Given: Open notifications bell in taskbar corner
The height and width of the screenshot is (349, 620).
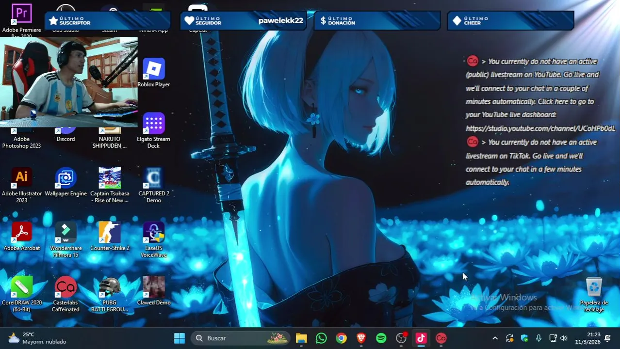Looking at the screenshot, I should pyautogui.click(x=607, y=338).
